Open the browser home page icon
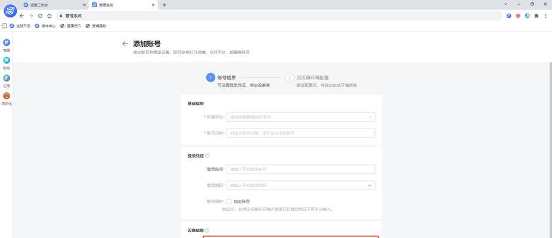Image resolution: width=552 pixels, height=238 pixels. (49, 16)
